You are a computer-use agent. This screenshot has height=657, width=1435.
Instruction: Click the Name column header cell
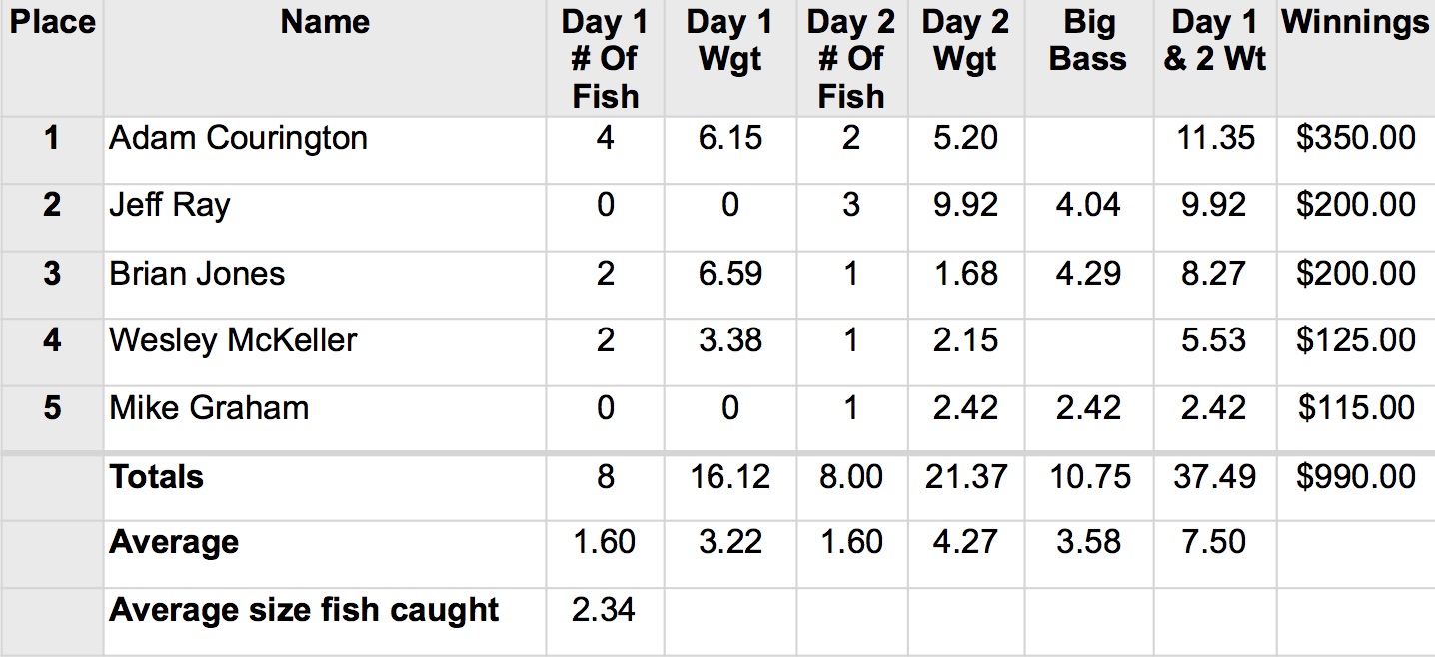pyautogui.click(x=325, y=22)
